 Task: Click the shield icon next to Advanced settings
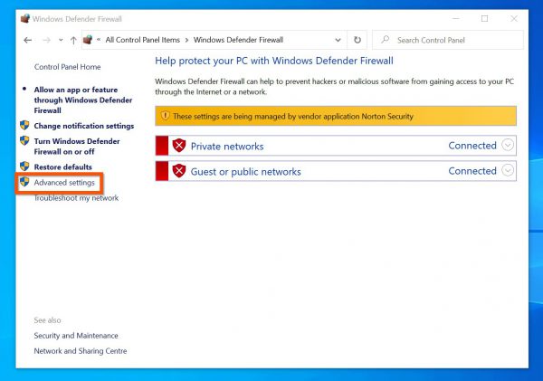[x=24, y=183]
